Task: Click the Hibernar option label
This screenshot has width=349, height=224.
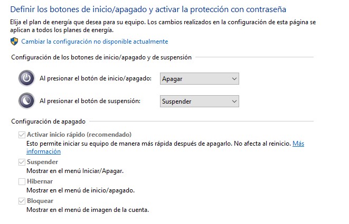Action: coord(40,181)
